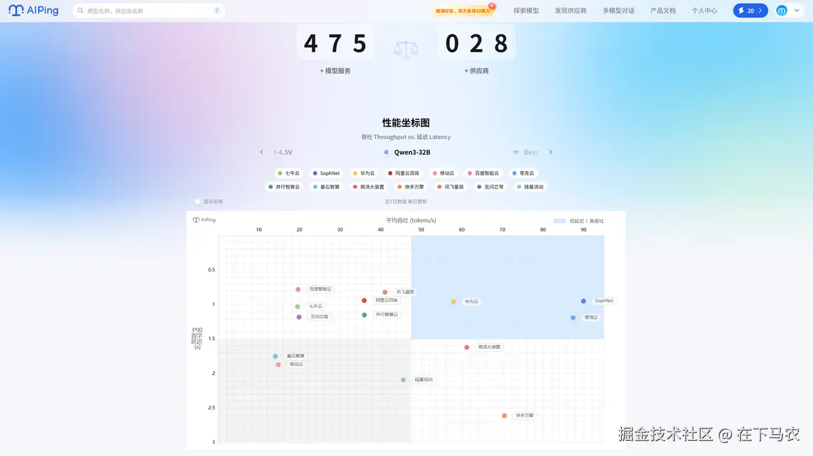
Task: Click 商汤大装置 data point in the chart
Action: [467, 348]
